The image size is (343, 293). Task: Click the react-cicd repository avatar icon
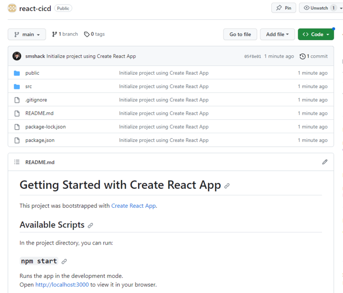tap(12, 8)
